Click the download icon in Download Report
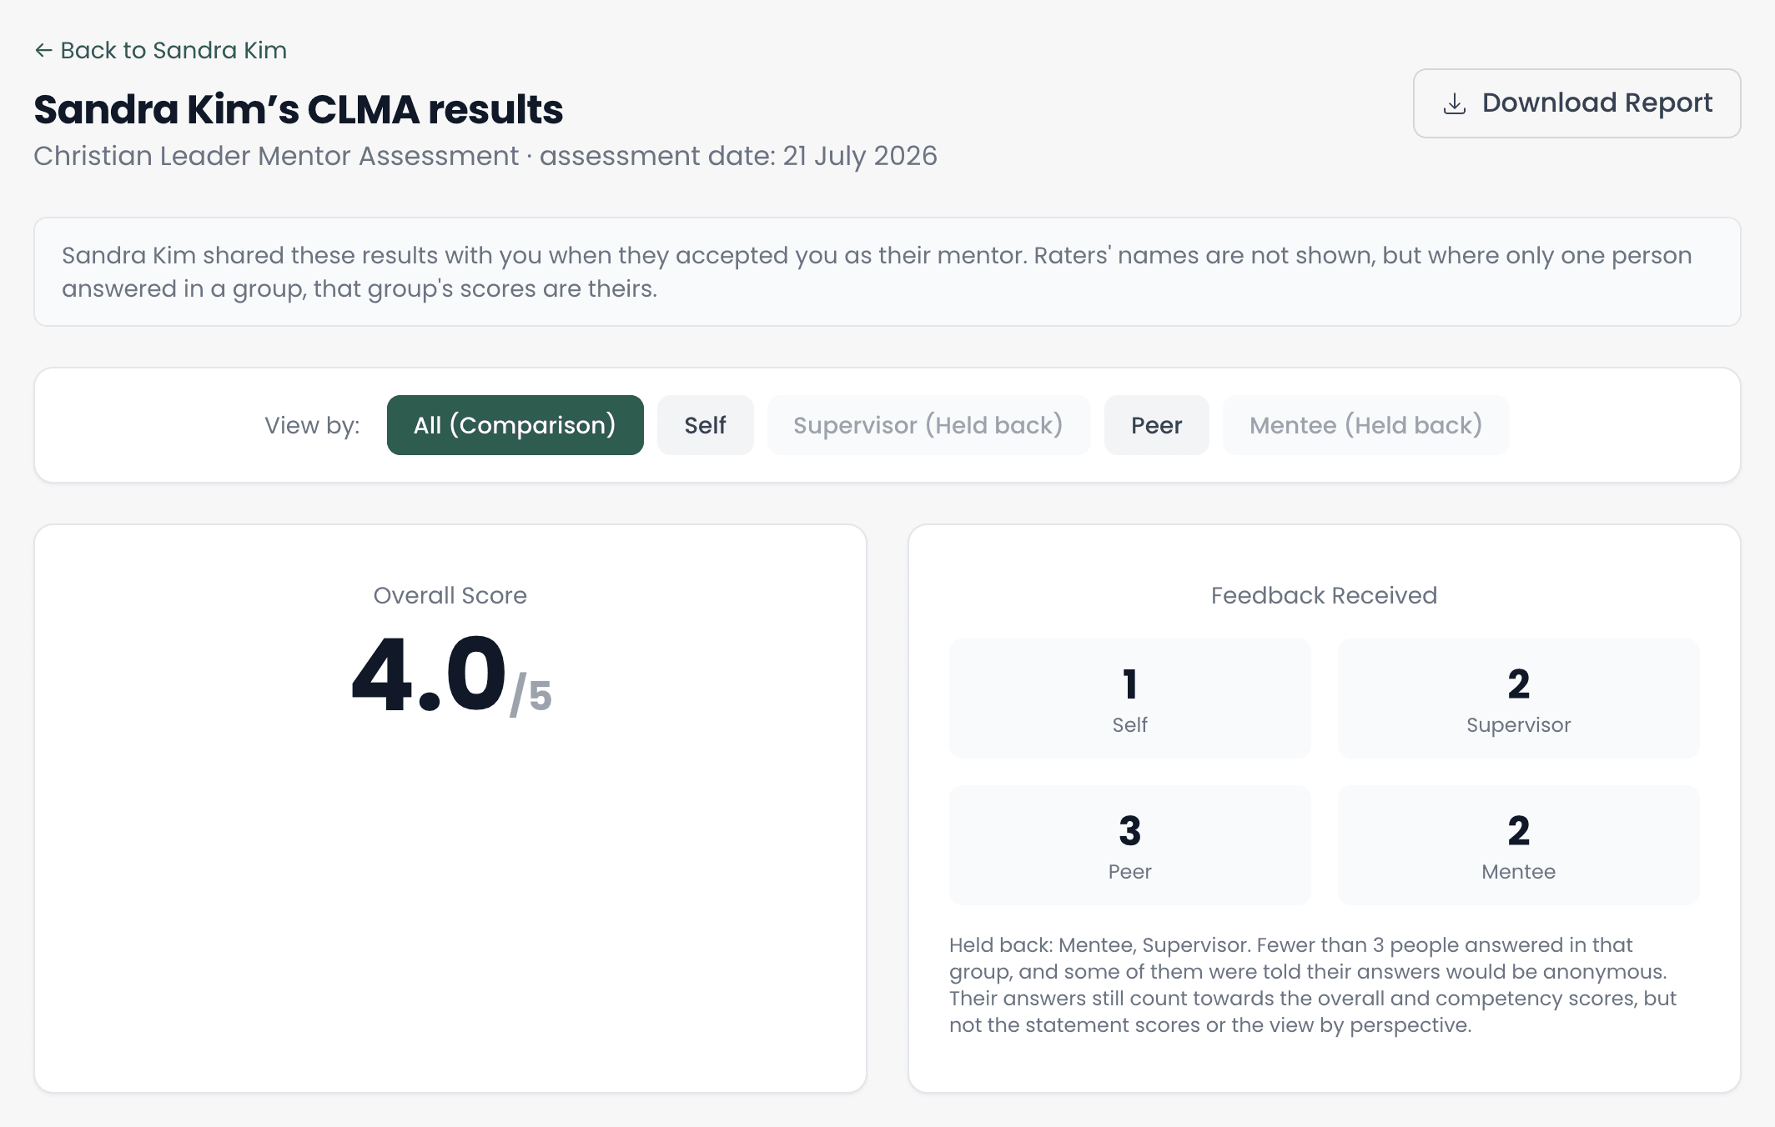The height and width of the screenshot is (1127, 1775). click(1454, 103)
